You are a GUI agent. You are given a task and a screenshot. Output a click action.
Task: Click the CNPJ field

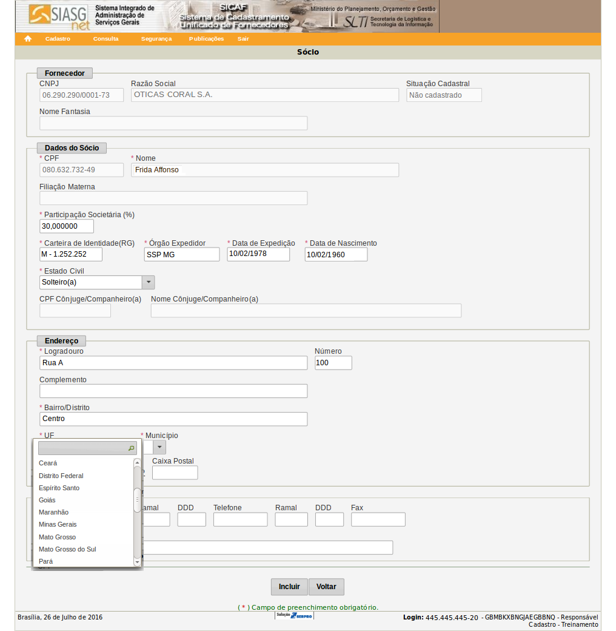[81, 95]
